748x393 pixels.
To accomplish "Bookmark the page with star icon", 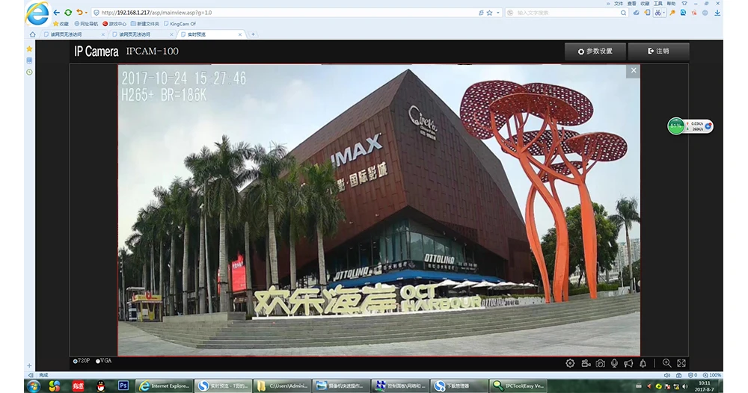I will (x=489, y=13).
